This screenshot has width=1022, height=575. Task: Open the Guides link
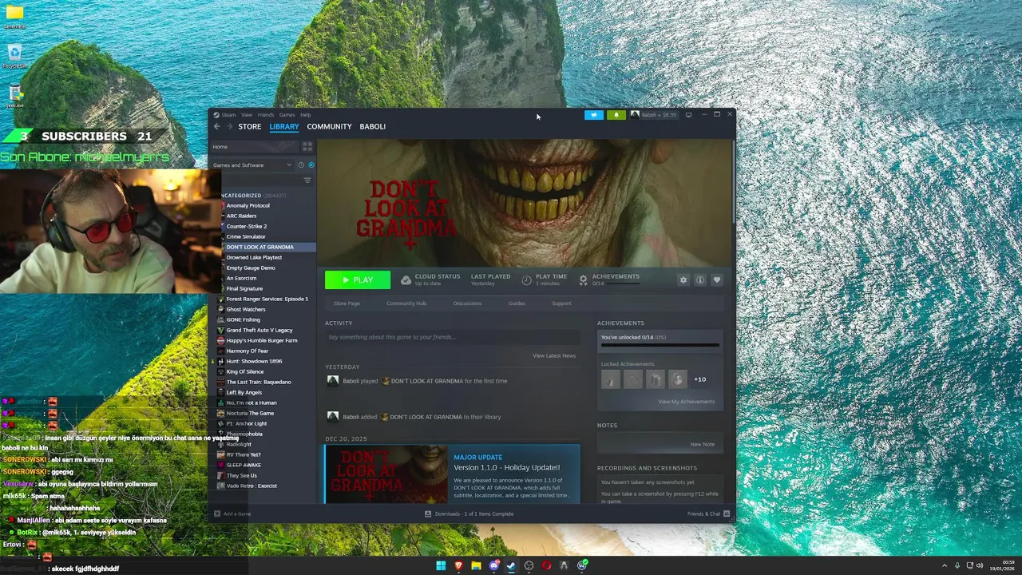[x=517, y=303]
